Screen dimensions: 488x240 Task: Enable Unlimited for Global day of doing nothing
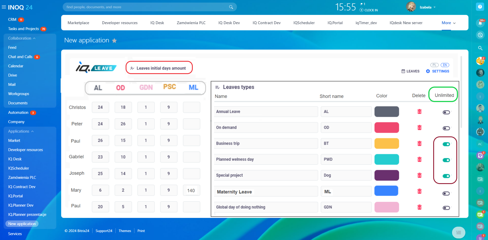pos(446,208)
